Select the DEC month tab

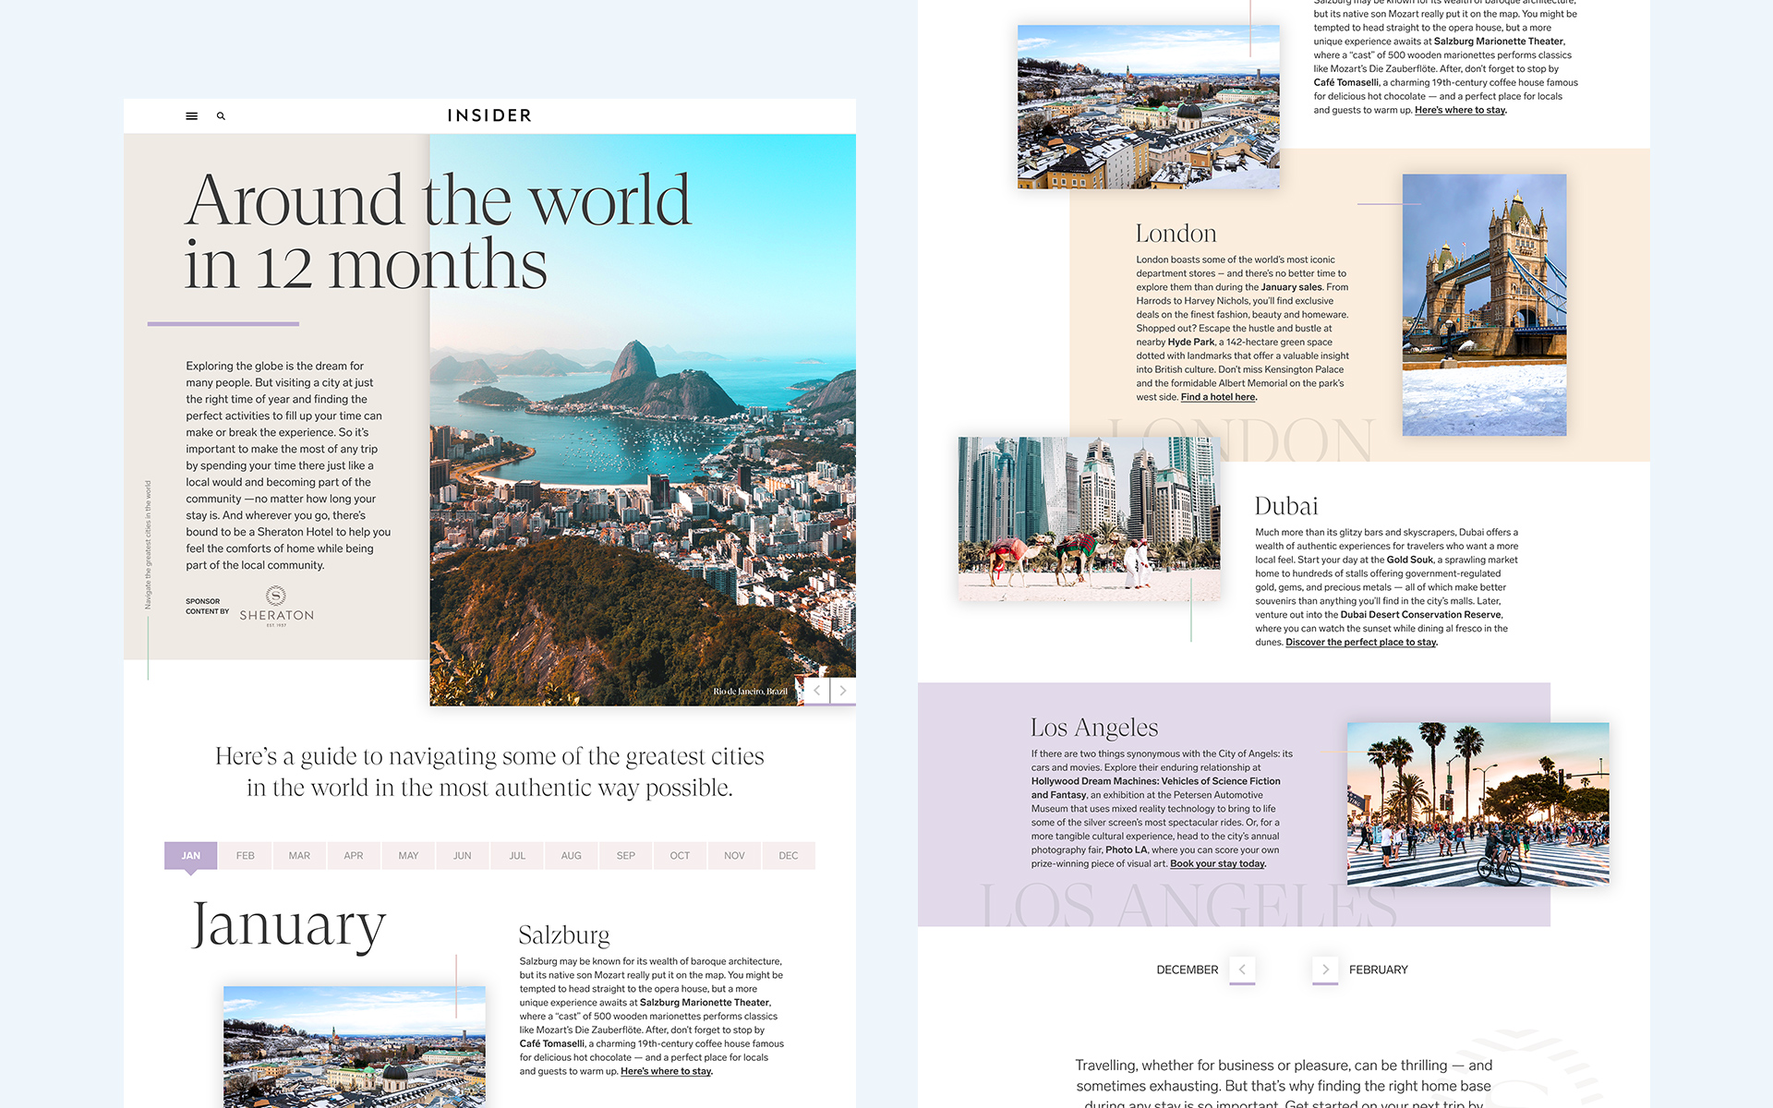789,856
